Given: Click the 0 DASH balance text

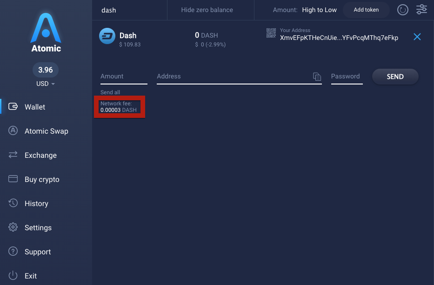Looking at the screenshot, I should 207,35.
